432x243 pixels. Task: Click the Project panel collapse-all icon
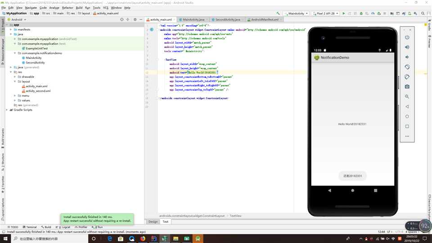point(127,19)
